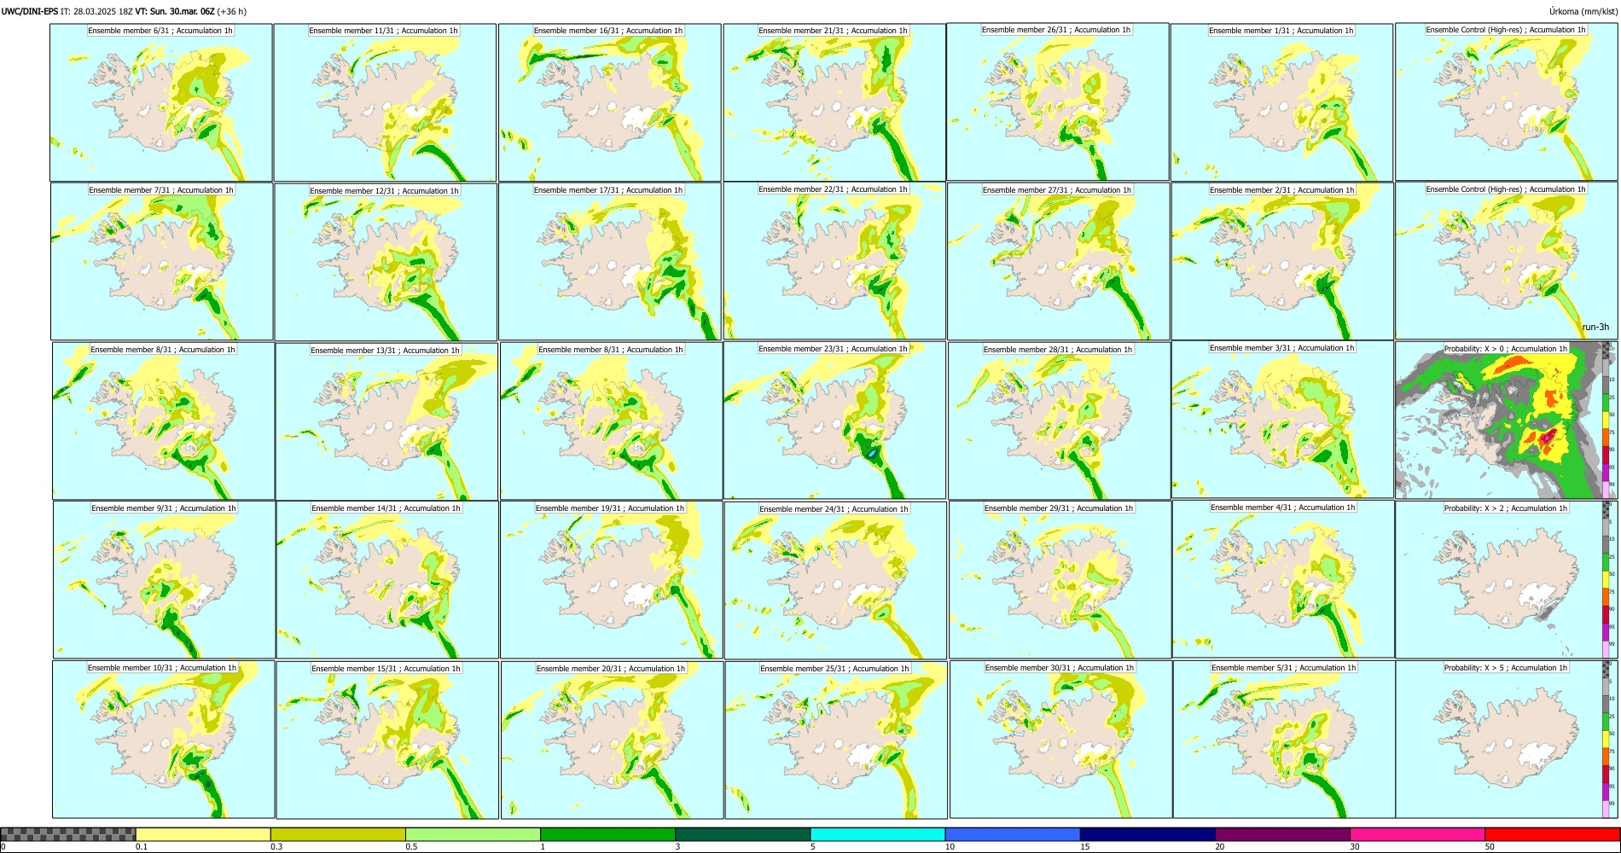Open the Ensemble member 3/31 map panel
The image size is (1621, 853).
pyautogui.click(x=1283, y=420)
